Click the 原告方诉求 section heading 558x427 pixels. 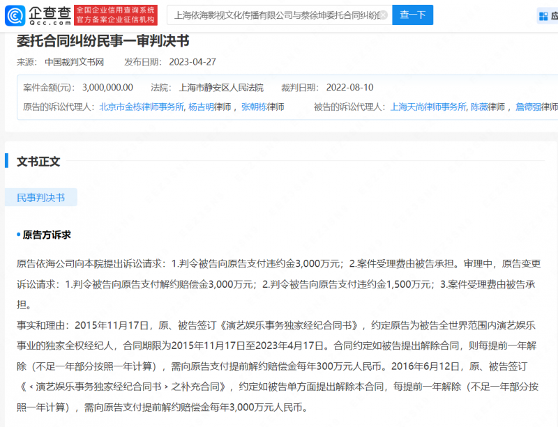[x=47, y=235]
